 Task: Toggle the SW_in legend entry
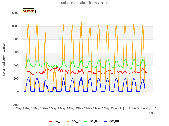pyautogui.click(x=73, y=121)
